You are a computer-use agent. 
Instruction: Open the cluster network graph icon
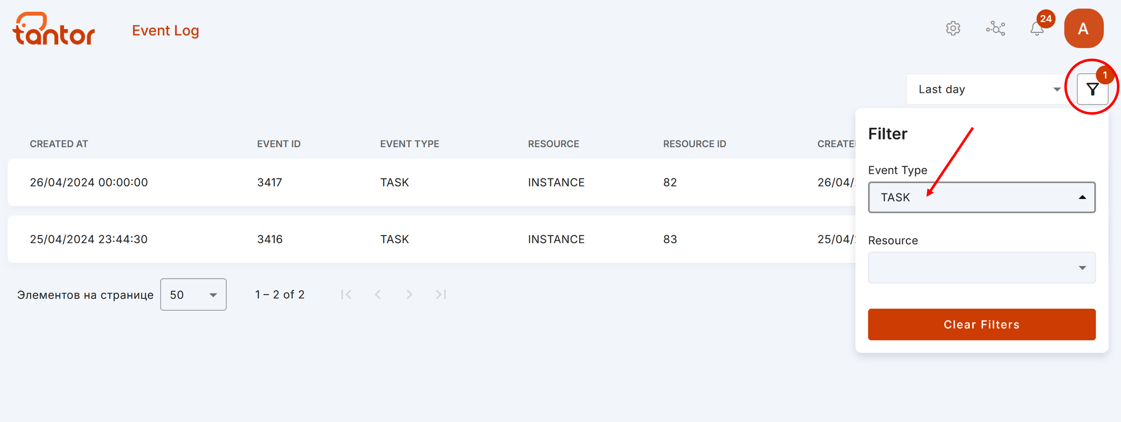995,28
